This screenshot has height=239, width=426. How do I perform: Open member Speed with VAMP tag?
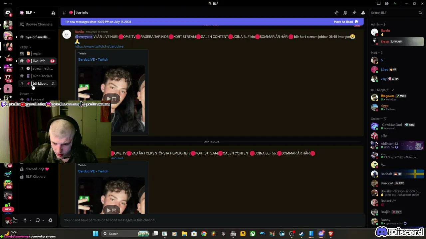397,41
